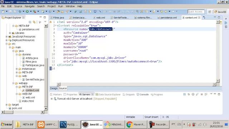Collapse the Context element fold on line 2
The image size is (229, 129).
point(56,25)
